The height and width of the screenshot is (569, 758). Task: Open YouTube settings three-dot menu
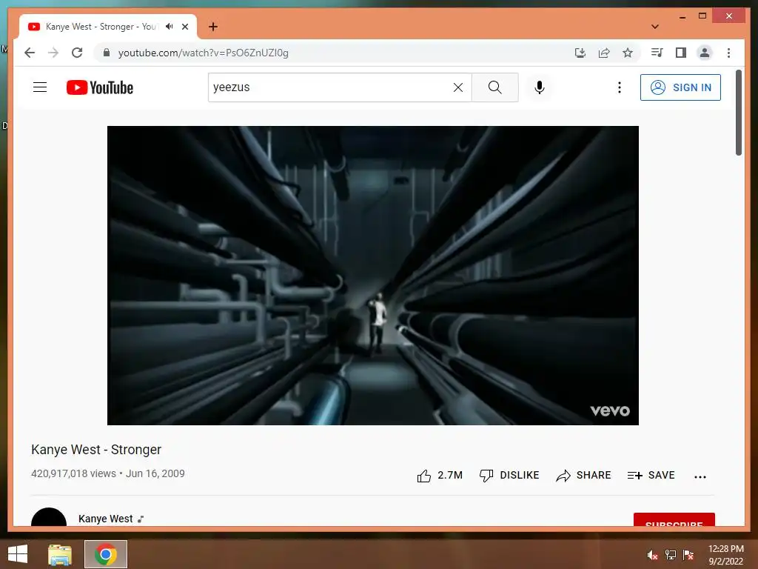[x=620, y=87]
